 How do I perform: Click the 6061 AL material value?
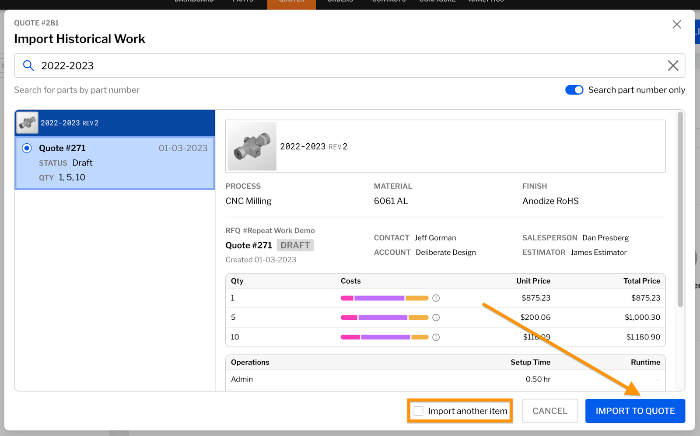coord(391,201)
